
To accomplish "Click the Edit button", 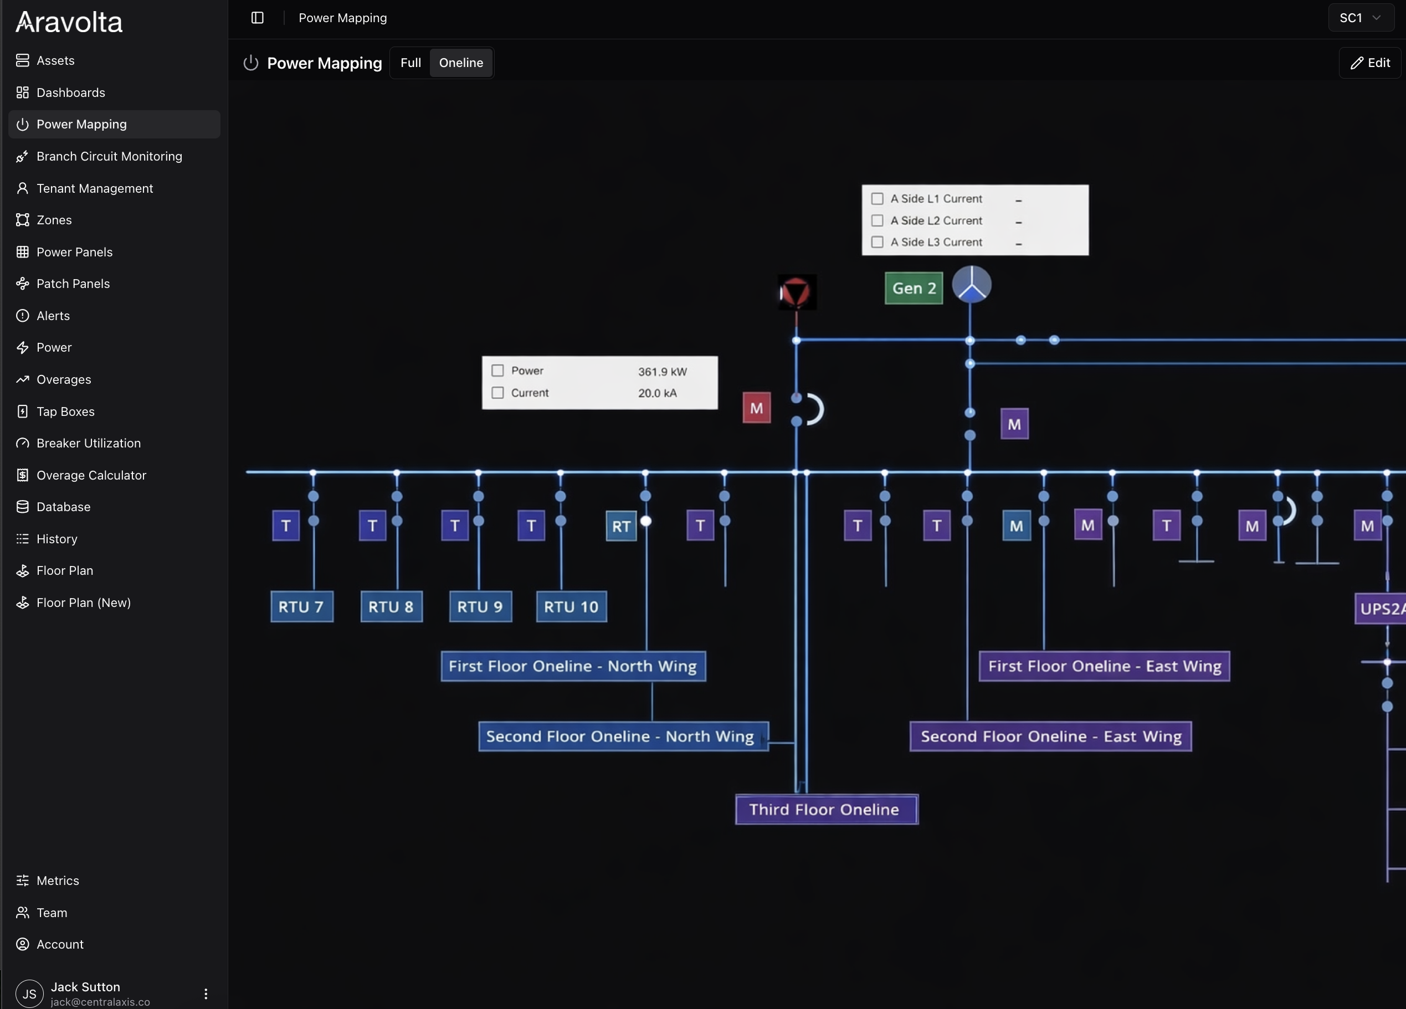I will tap(1370, 63).
